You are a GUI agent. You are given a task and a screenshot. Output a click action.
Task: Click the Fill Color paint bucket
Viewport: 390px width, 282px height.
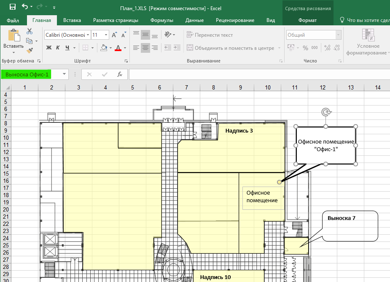103,48
